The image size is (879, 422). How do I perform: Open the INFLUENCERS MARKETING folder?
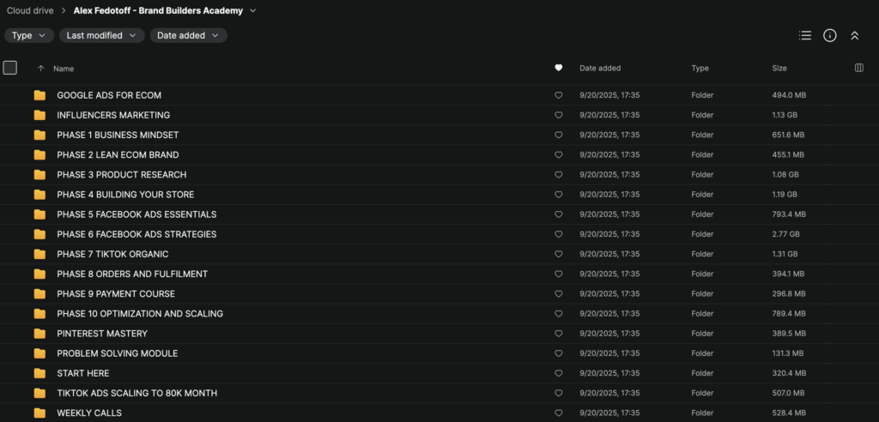pos(113,115)
